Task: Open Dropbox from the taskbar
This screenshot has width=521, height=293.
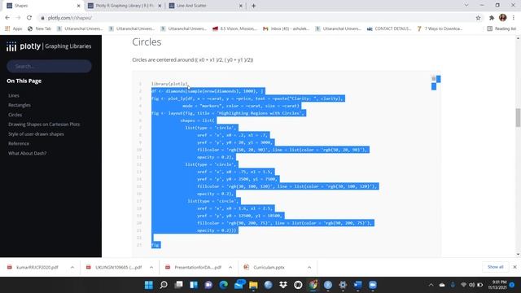Action: pyautogui.click(x=283, y=285)
